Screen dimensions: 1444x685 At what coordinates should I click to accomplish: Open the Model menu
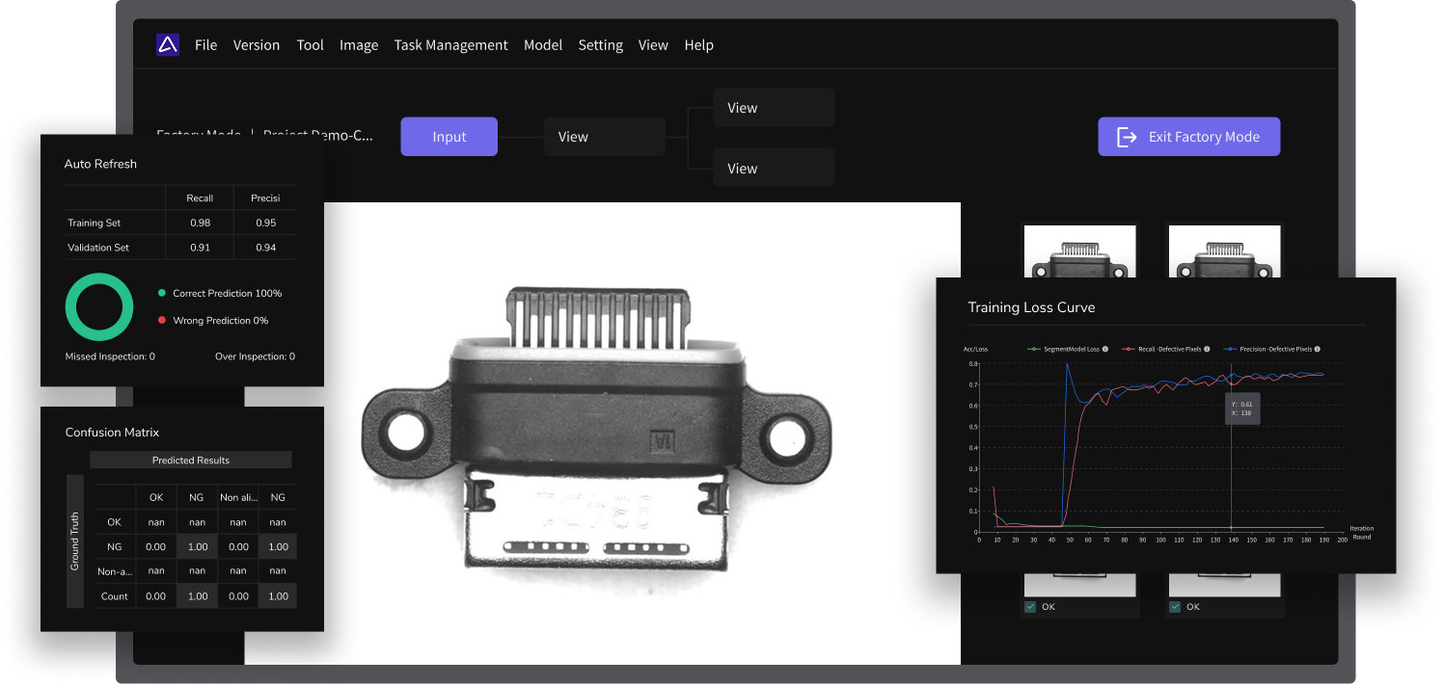[543, 45]
